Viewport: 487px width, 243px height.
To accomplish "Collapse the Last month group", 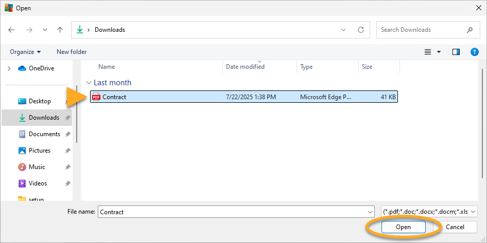I will pos(89,83).
